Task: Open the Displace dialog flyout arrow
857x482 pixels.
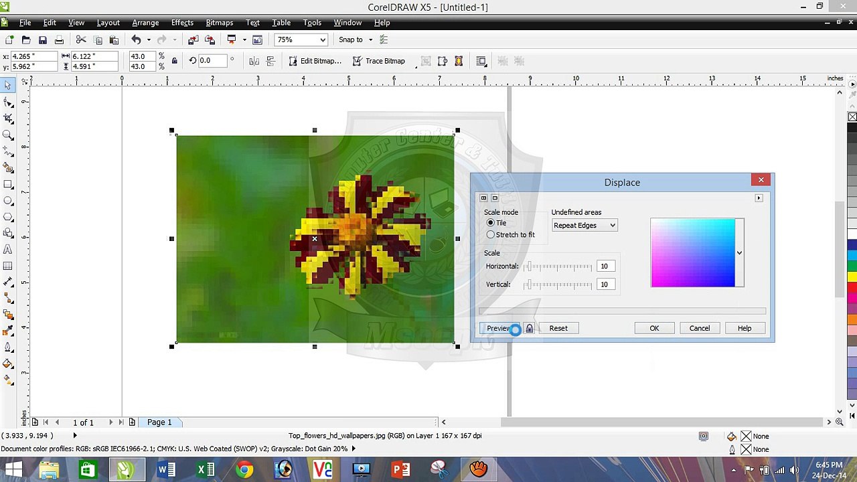Action: (759, 198)
